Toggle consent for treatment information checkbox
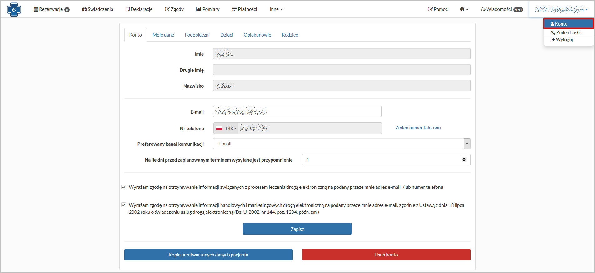Image resolution: width=595 pixels, height=273 pixels. [x=124, y=187]
